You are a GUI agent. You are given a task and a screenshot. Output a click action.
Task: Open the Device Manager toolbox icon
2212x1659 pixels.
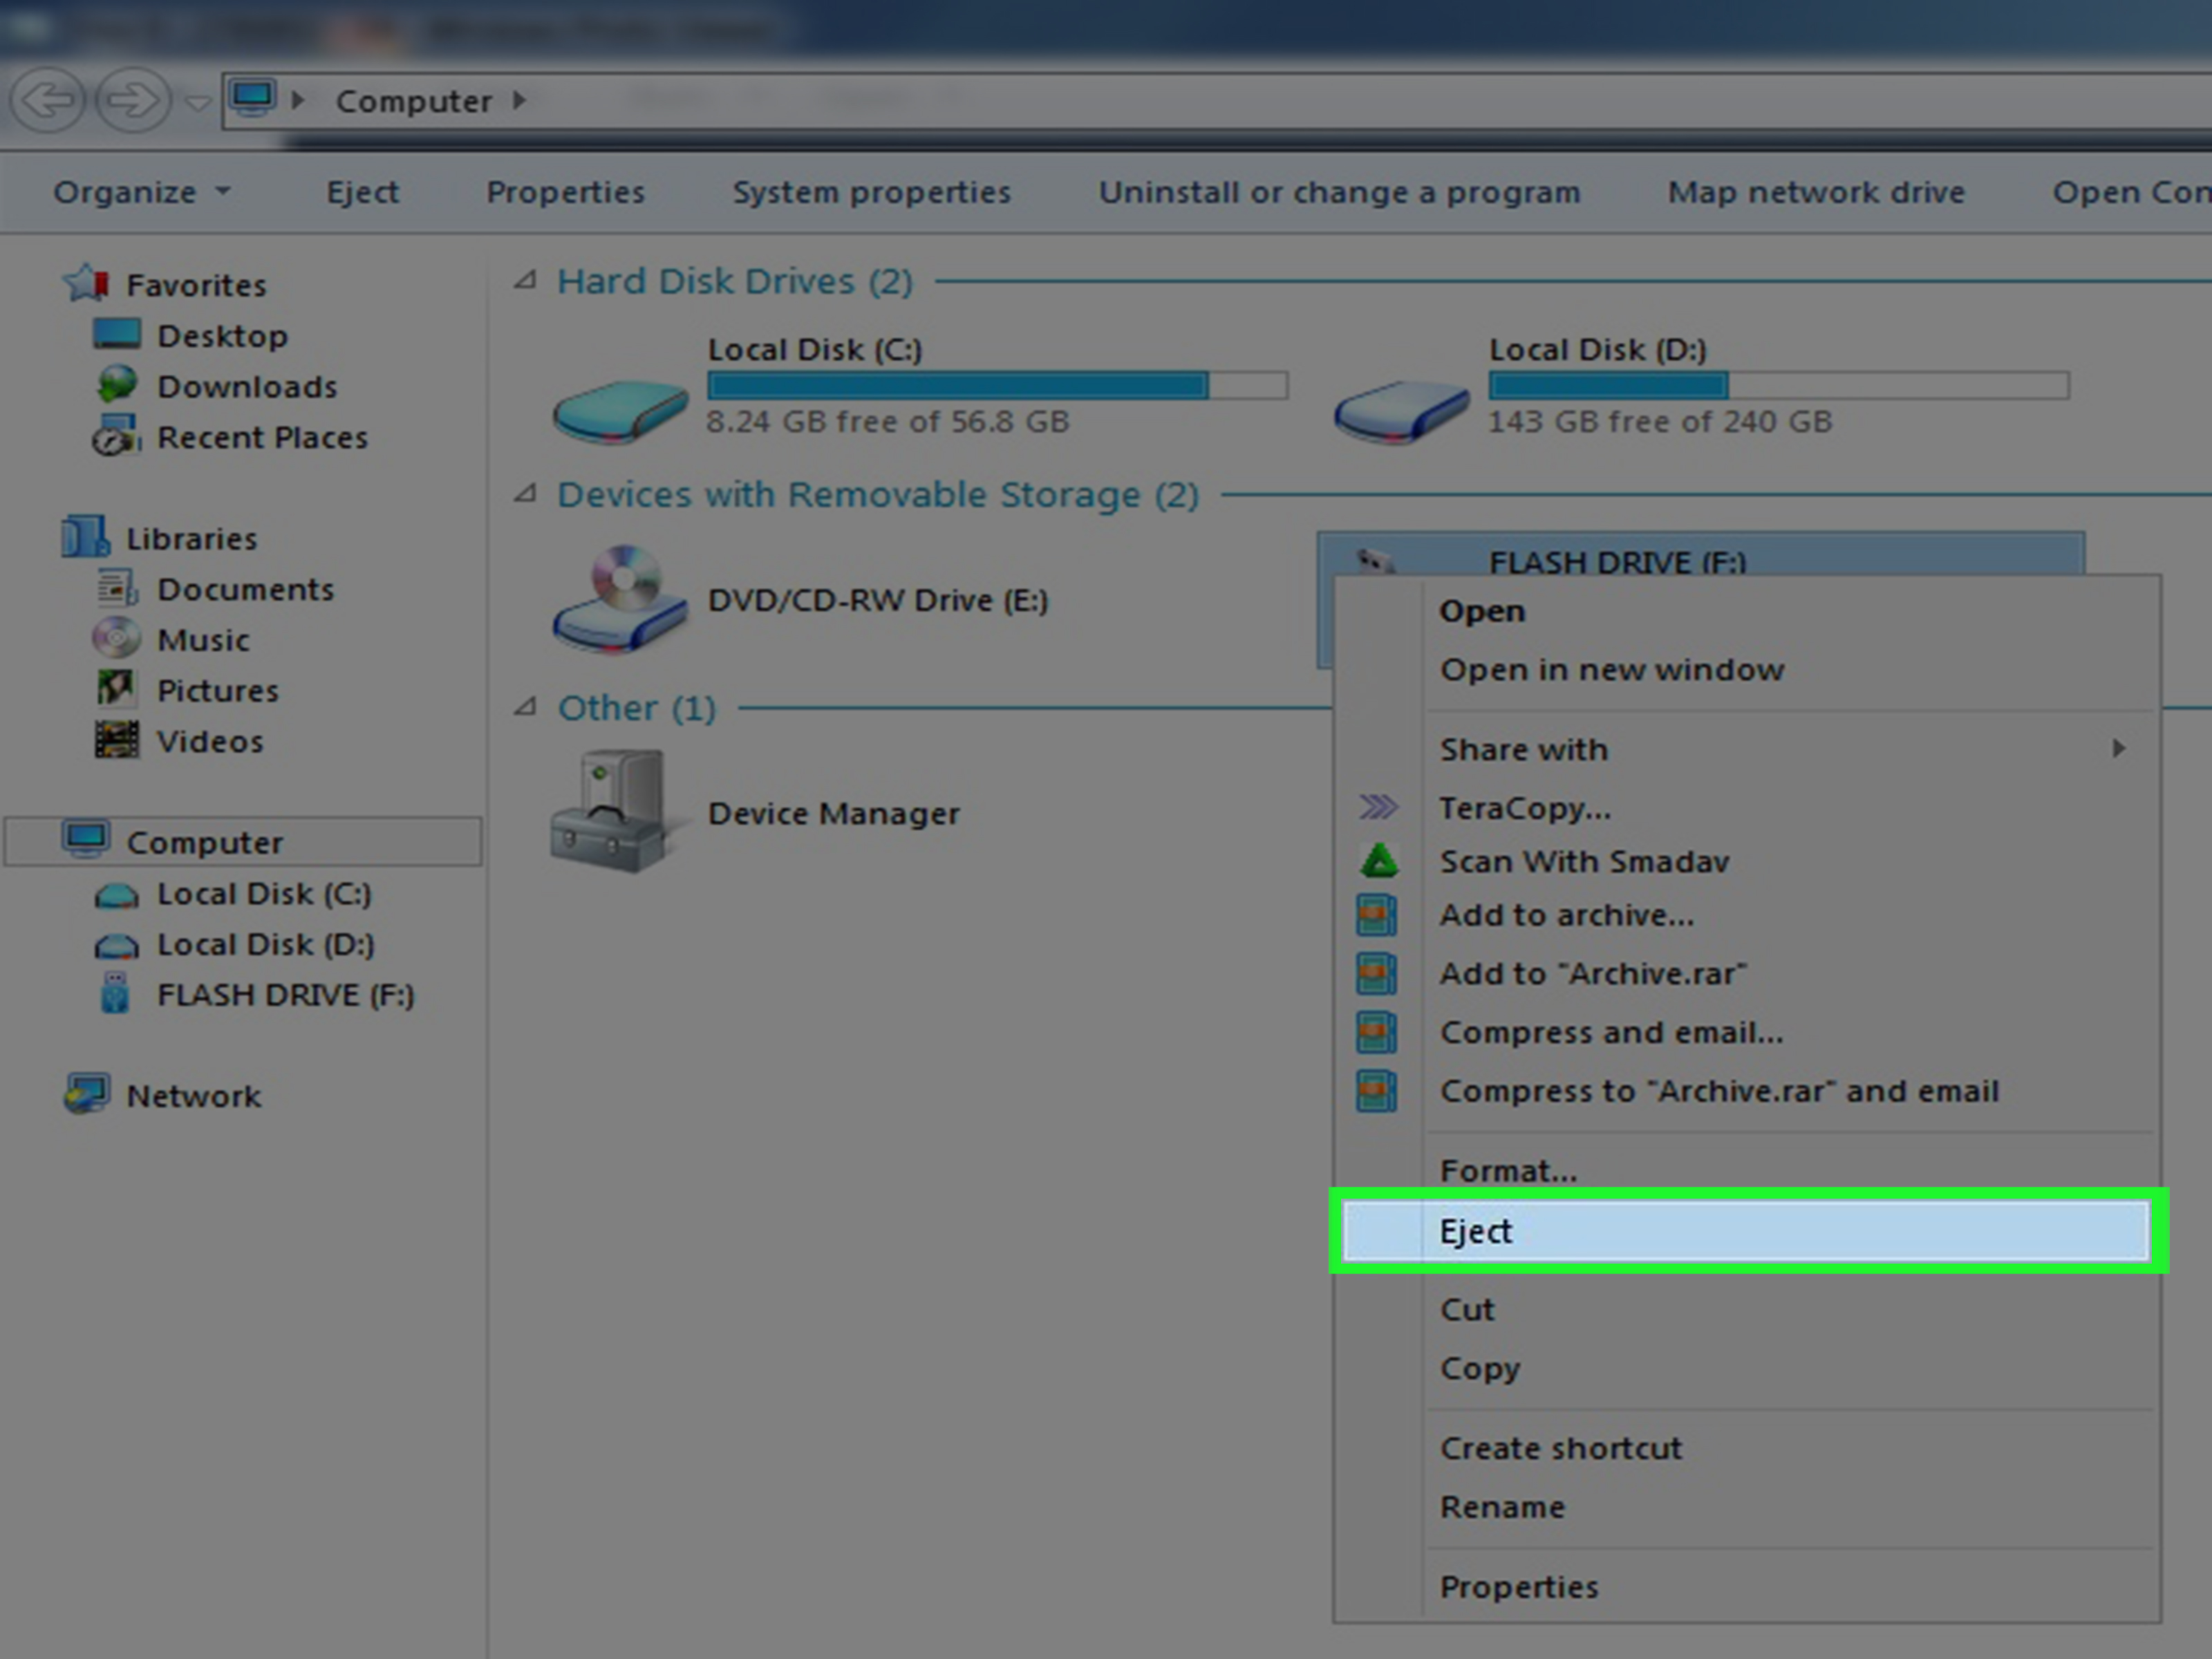pyautogui.click(x=608, y=811)
